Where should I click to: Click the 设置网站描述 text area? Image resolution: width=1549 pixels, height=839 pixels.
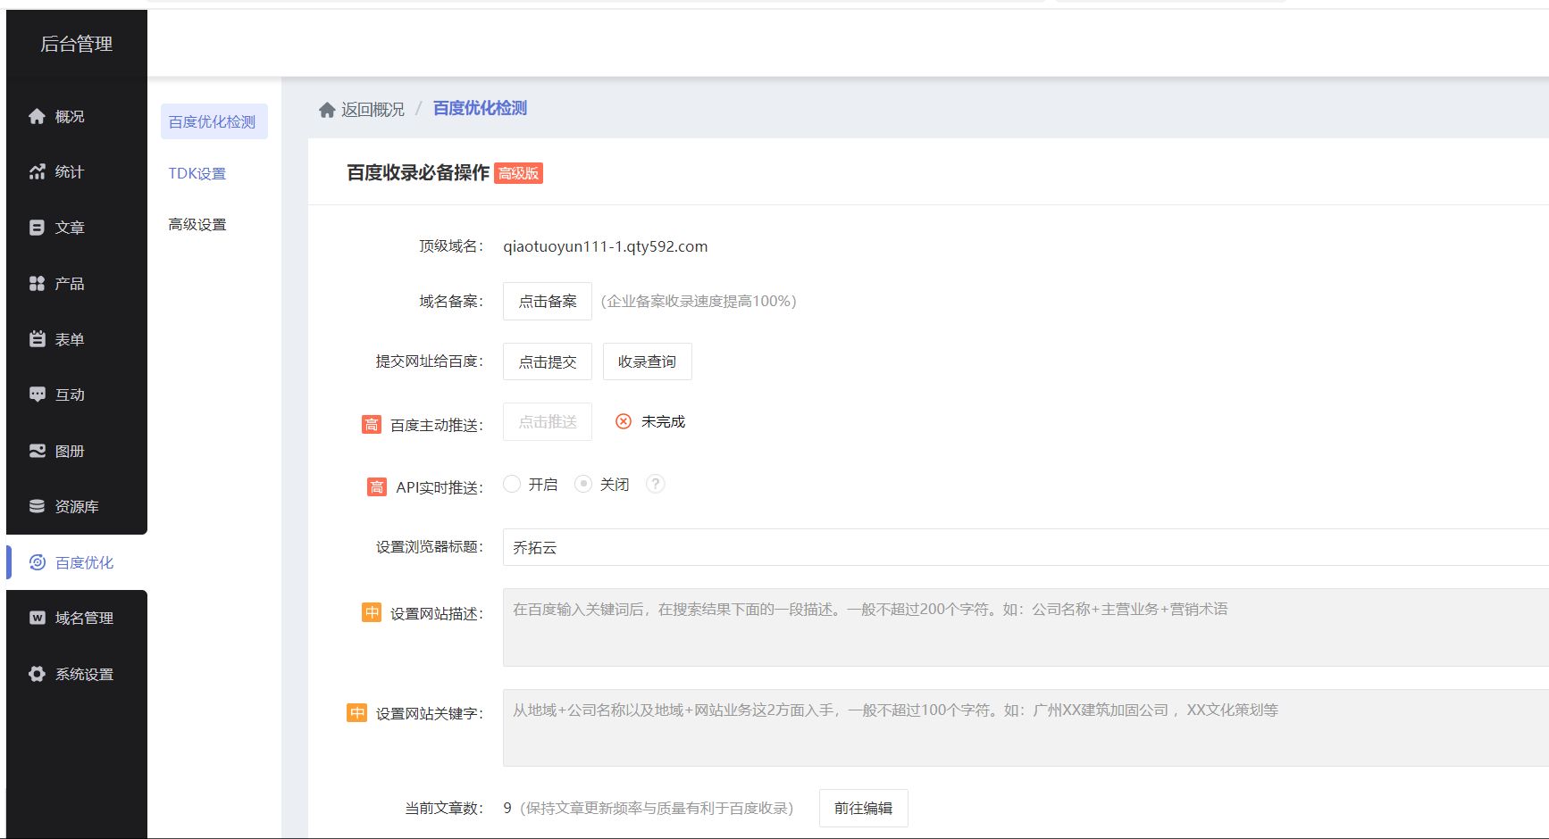point(1026,627)
